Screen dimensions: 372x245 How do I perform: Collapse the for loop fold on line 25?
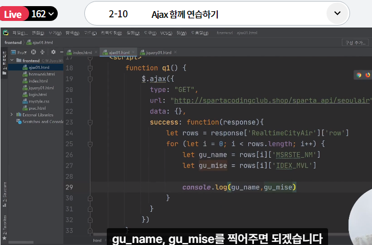[90, 144]
